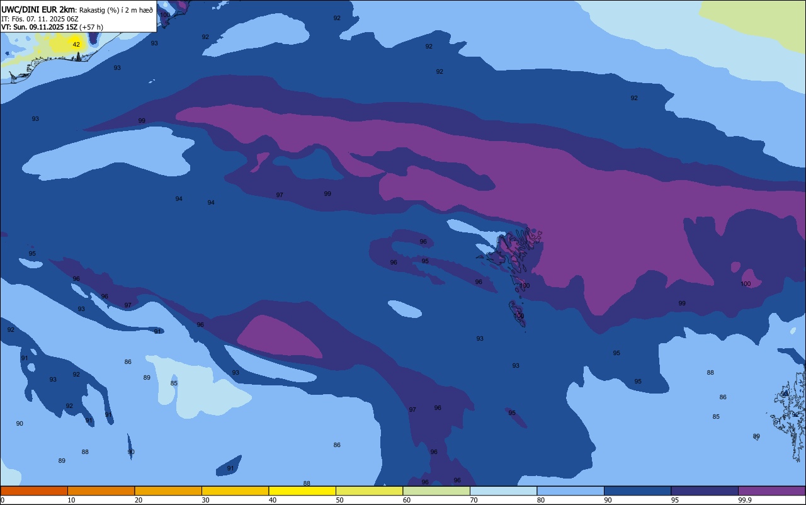Click the legend tick label 70
The width and height of the screenshot is (806, 505).
[474, 500]
